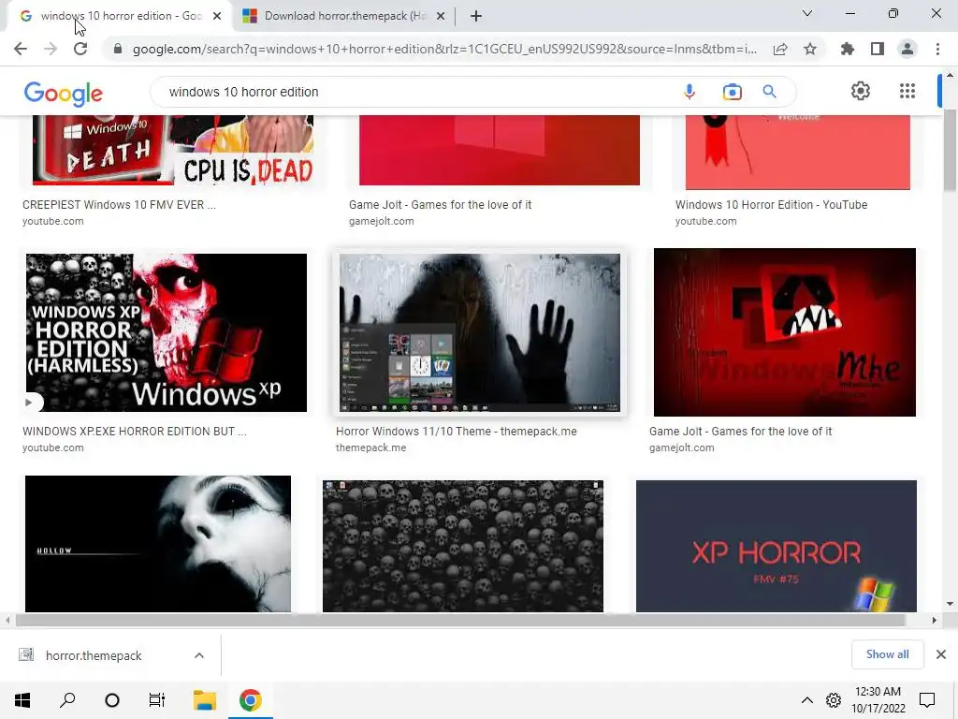Open the CPU IS DEAD thumbnail
Viewport: 958px width, 719px height.
tap(173, 150)
